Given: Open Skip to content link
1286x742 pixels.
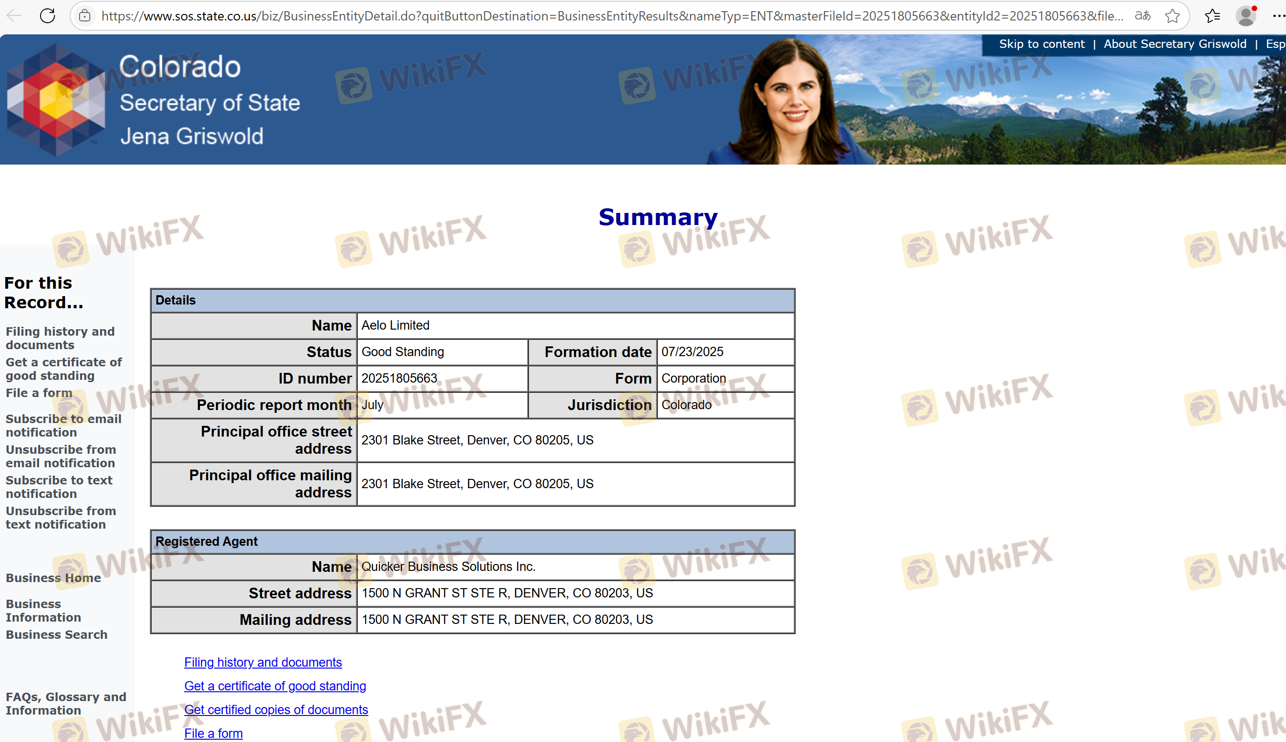Looking at the screenshot, I should [1041, 44].
